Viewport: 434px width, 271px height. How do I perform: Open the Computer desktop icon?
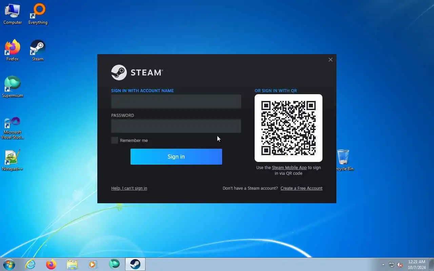[x=13, y=14]
